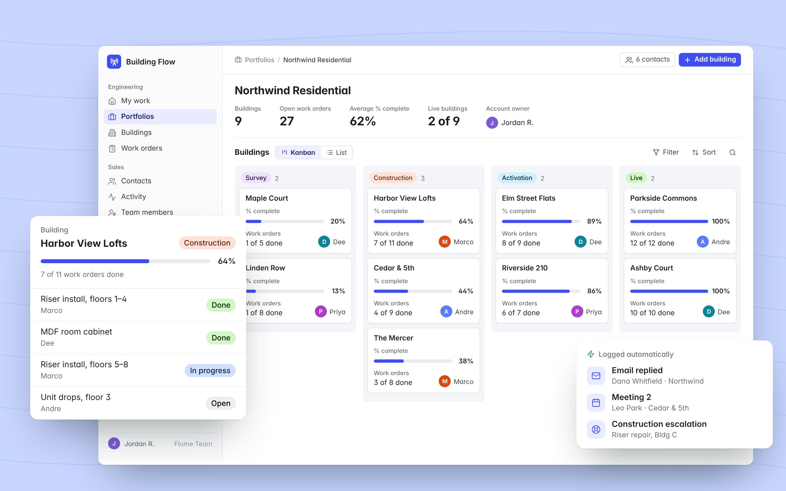
Task: Click Done badge for MDF room cabinet
Action: [221, 338]
